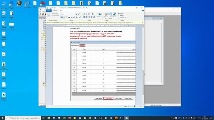Open the font size combo box

(73, 14)
